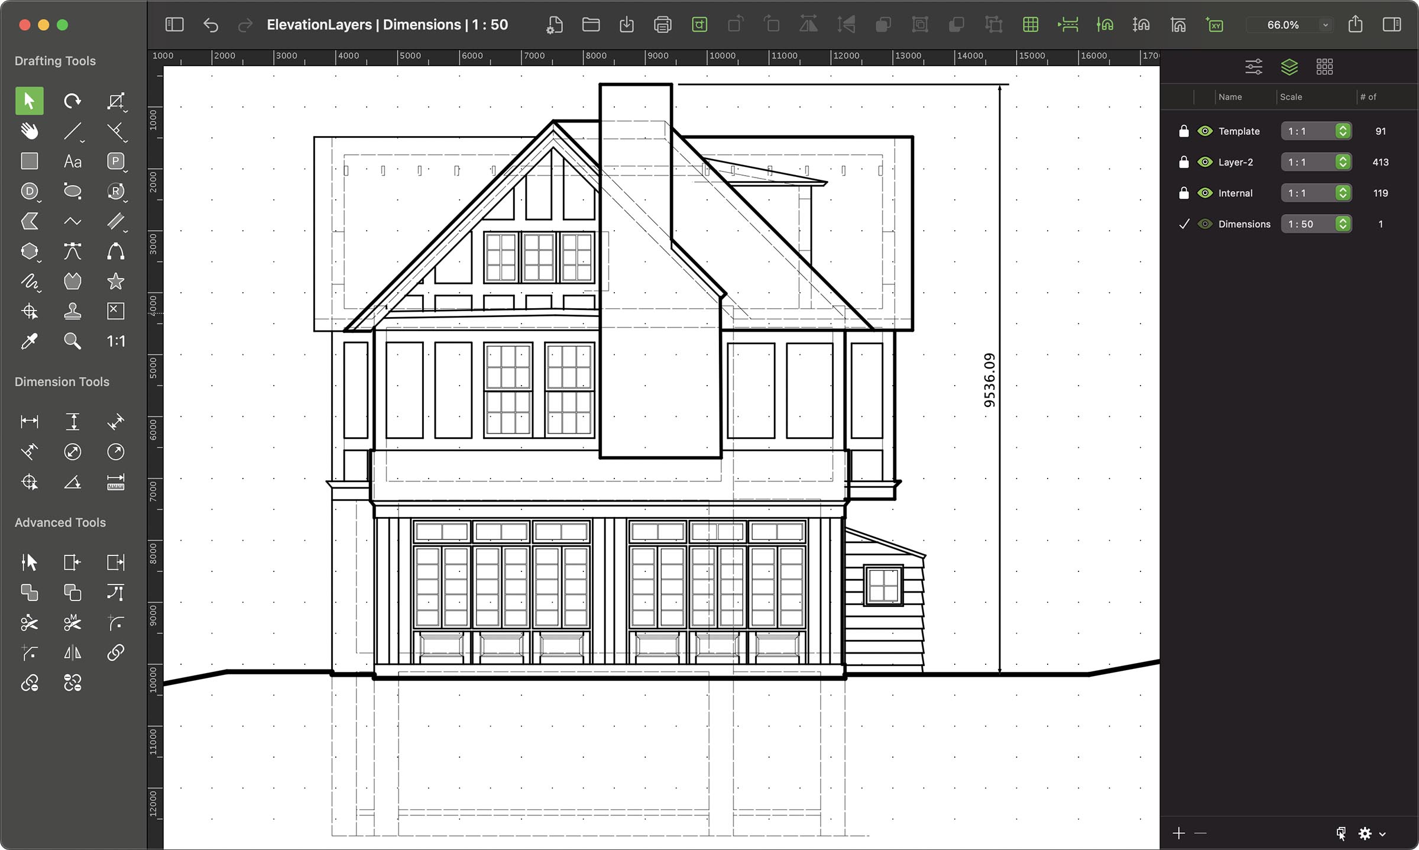Select the Dimensions layer row

(1244, 224)
